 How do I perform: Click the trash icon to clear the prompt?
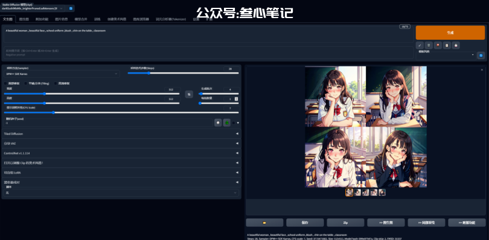(429, 45)
